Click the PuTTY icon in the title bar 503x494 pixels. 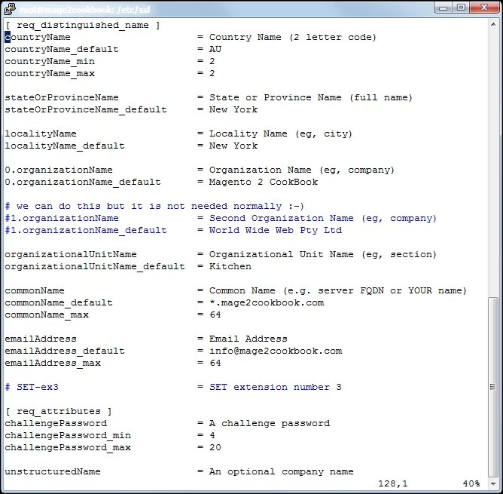11,8
